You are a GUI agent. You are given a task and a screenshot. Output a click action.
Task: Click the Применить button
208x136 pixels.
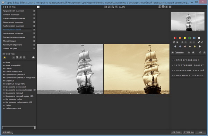point(180,52)
